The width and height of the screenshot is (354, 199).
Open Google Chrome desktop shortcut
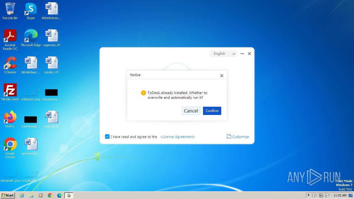[10, 148]
